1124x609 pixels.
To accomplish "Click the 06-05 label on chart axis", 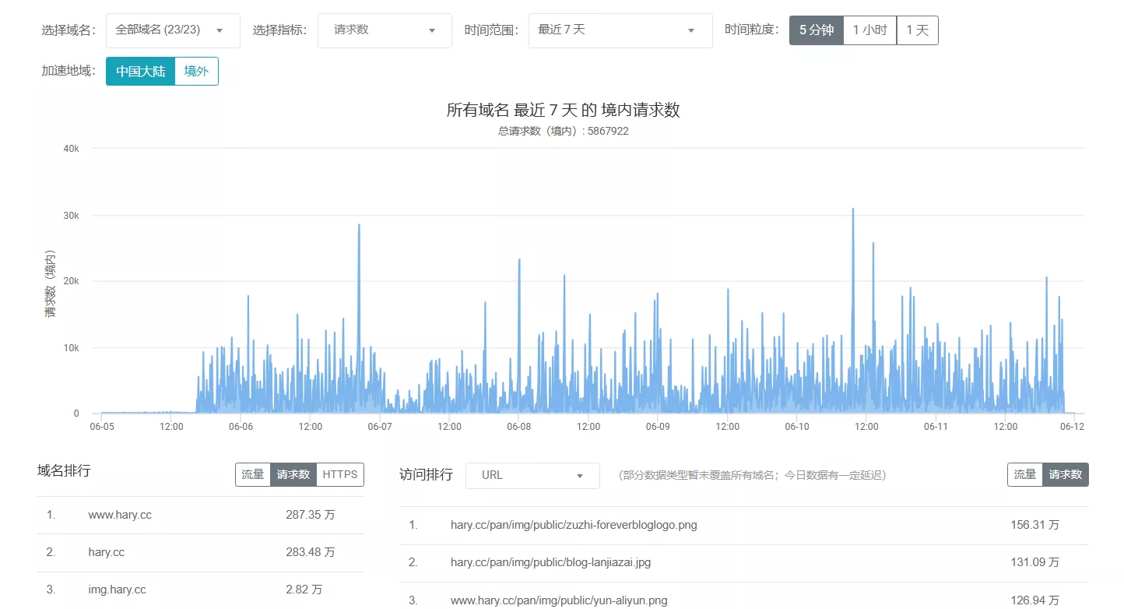I will 102,427.
